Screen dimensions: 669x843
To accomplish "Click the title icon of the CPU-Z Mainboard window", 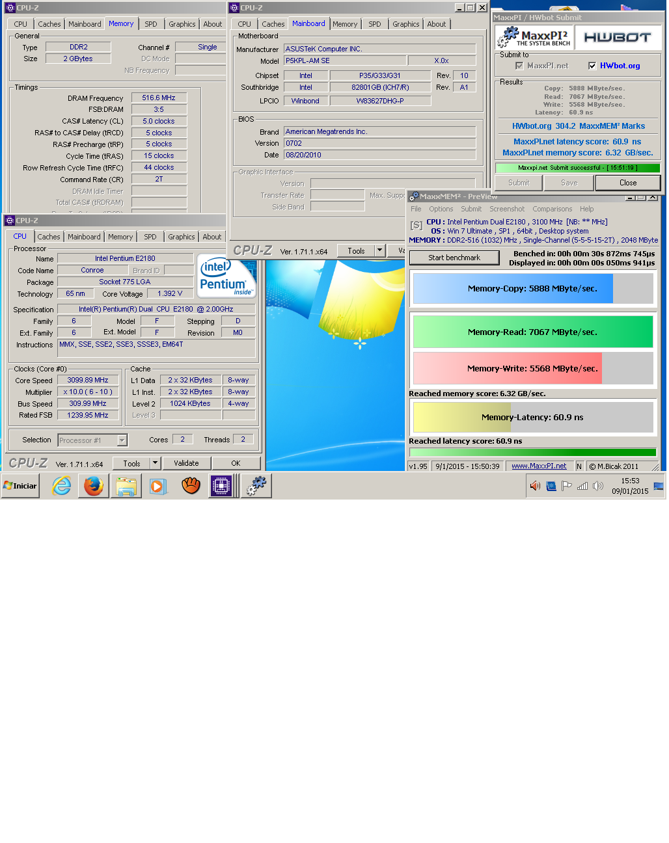I will click(x=234, y=8).
